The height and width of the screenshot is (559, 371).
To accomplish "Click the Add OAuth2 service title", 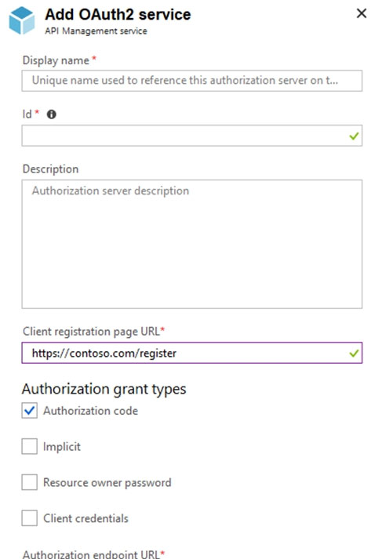I will (x=118, y=15).
